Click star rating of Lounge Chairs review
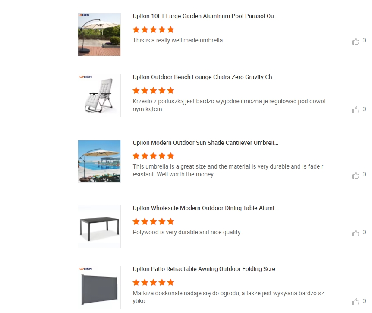The height and width of the screenshot is (313, 372). (x=153, y=90)
